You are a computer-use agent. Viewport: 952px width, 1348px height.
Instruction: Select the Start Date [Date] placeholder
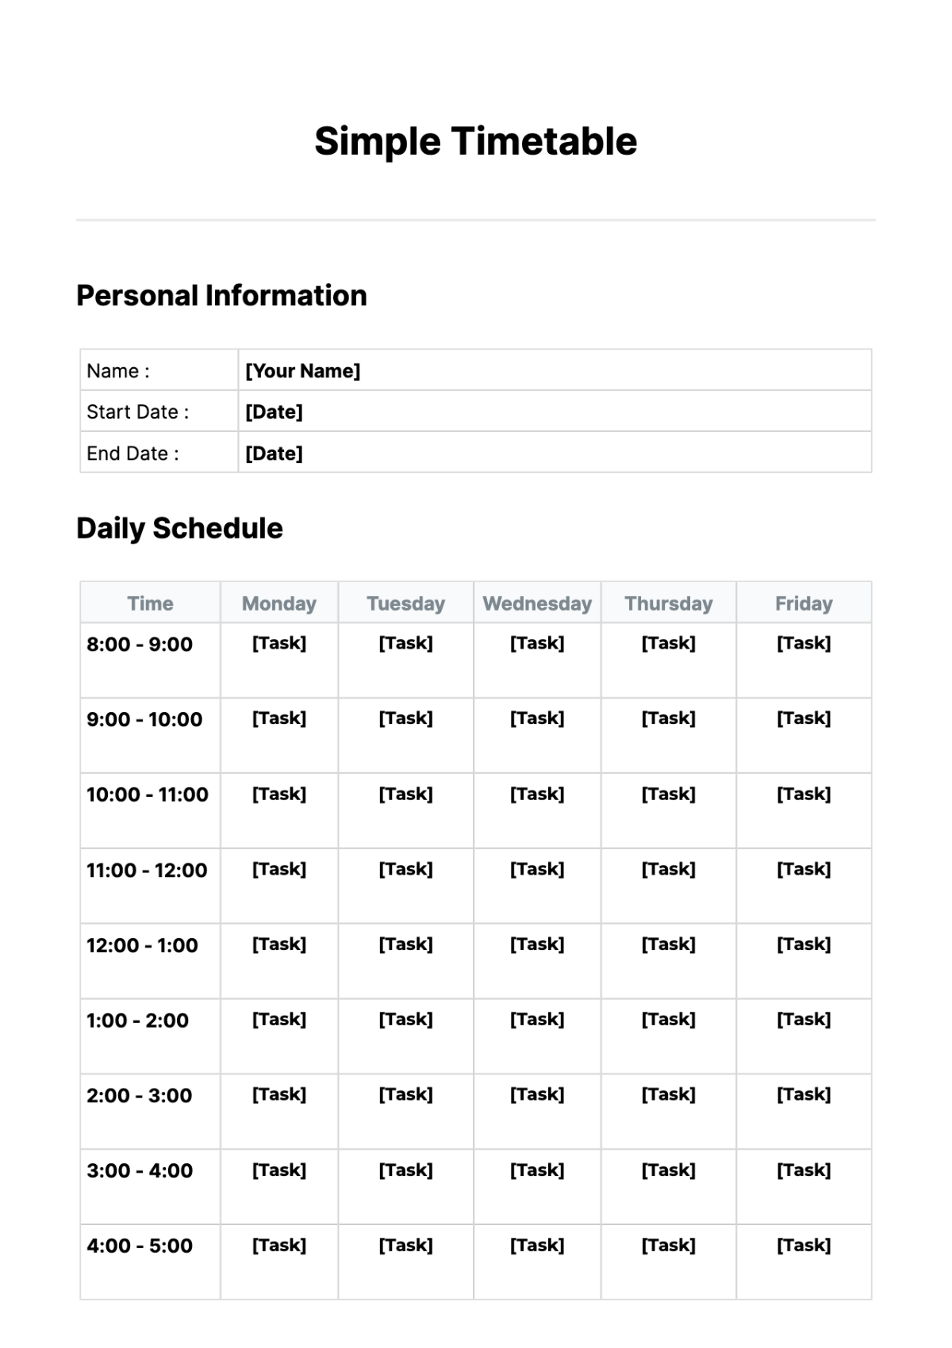(274, 412)
